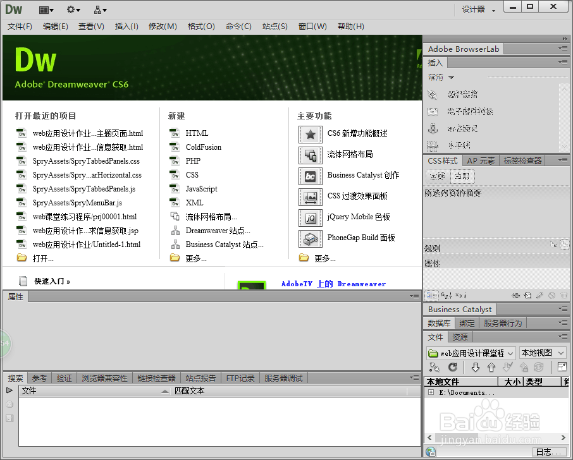Open the gear extensions menu in title bar
Viewport: 573px width, 460px height.
(x=73, y=10)
